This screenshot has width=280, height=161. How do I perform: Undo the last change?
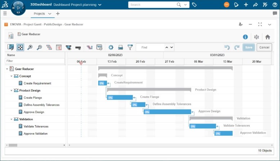(x=227, y=47)
